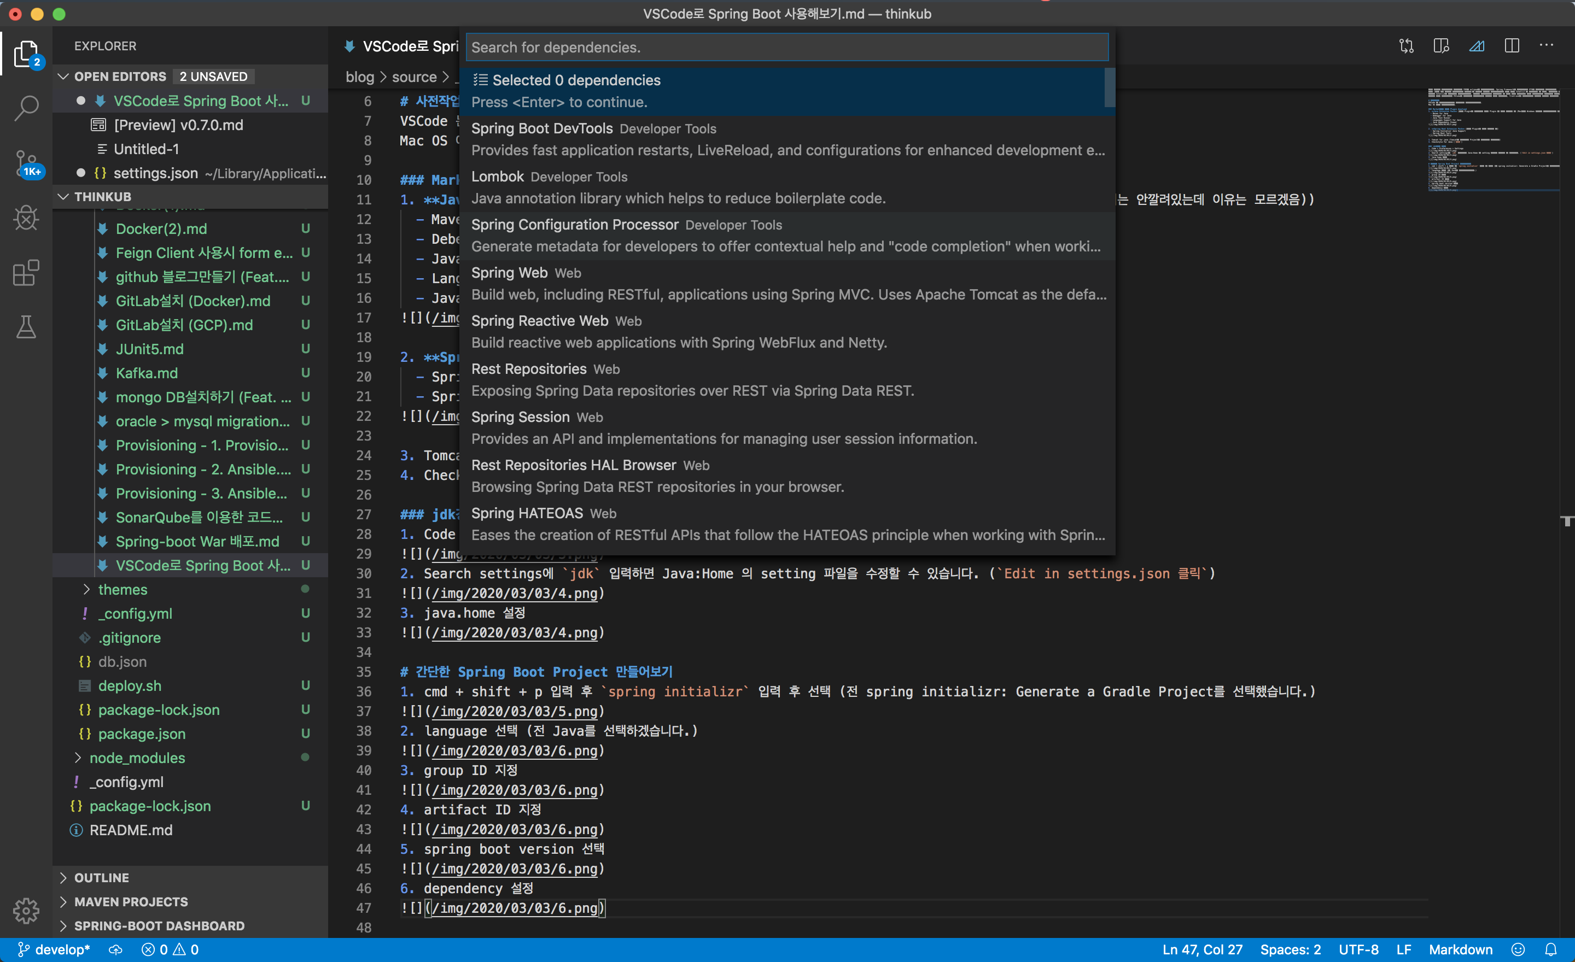Open the Source Control view icon

tap(26, 164)
